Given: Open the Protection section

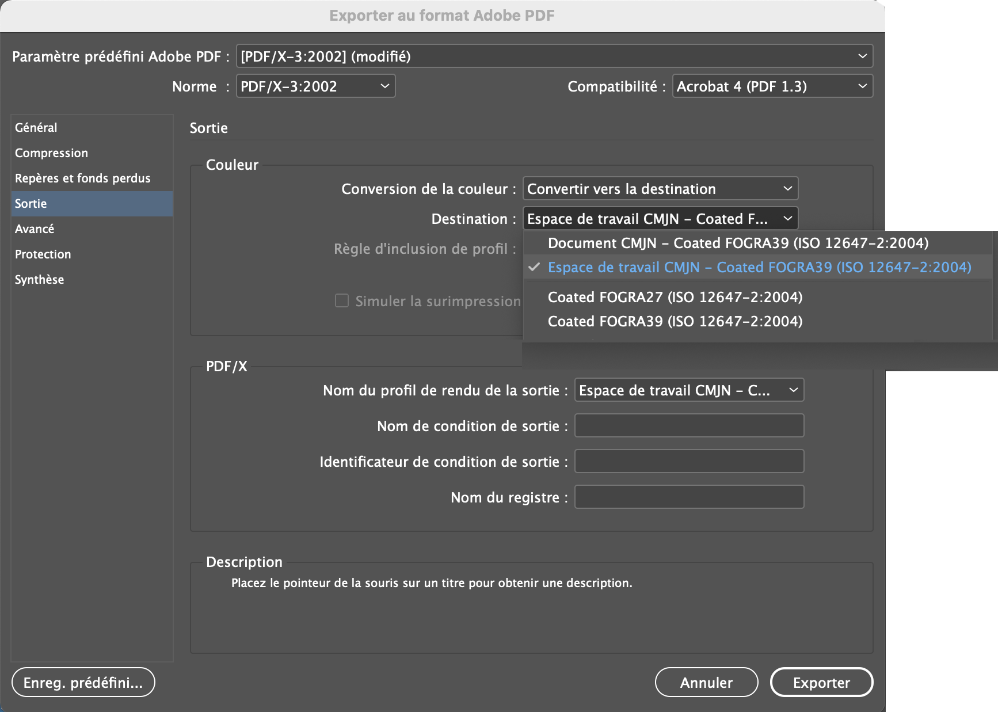Looking at the screenshot, I should tap(43, 254).
